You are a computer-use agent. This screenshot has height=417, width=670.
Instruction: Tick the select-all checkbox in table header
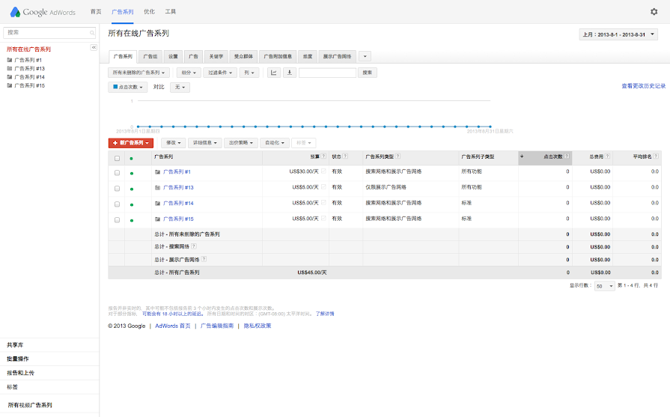pos(117,158)
